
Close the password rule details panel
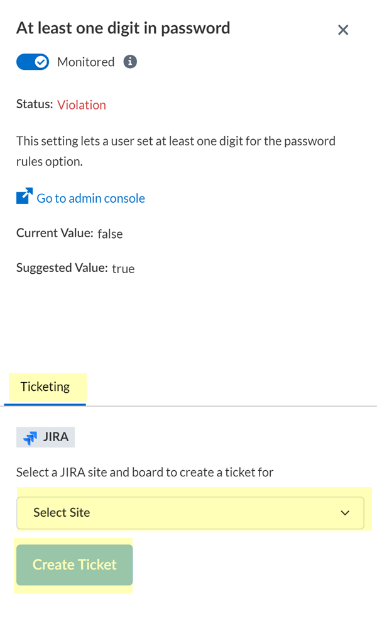(x=343, y=30)
